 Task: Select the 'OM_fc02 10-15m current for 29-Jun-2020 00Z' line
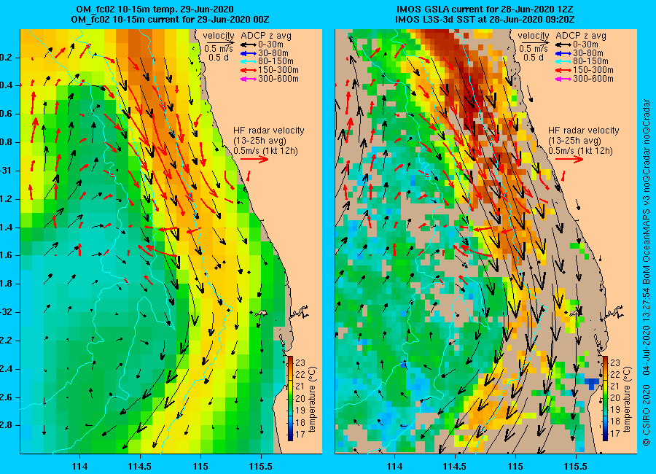click(170, 20)
